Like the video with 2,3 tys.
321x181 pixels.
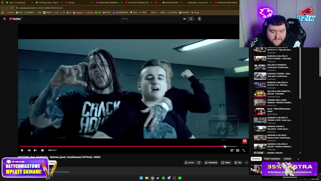tap(189, 163)
